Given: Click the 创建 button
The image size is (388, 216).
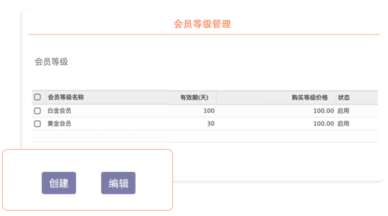Looking at the screenshot, I should (x=59, y=183).
